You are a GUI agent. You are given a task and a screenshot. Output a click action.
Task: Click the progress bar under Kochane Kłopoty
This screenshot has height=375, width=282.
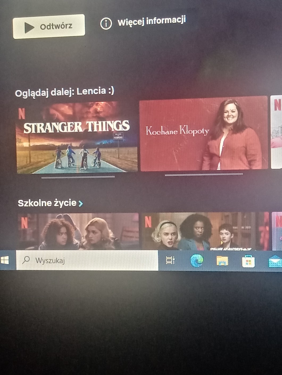point(204,174)
